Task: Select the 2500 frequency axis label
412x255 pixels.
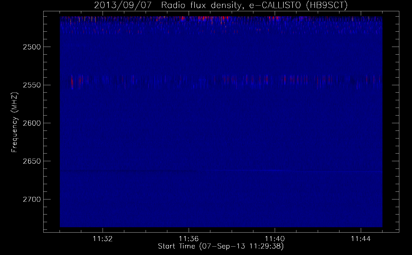Action: [32, 47]
